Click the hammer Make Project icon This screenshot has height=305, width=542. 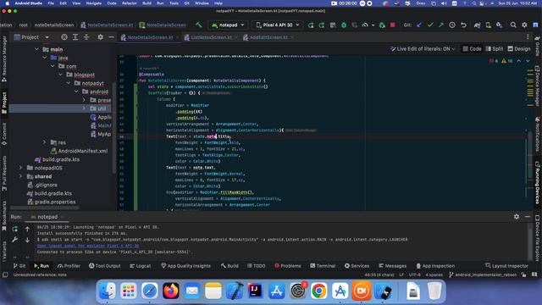pyautogui.click(x=198, y=25)
